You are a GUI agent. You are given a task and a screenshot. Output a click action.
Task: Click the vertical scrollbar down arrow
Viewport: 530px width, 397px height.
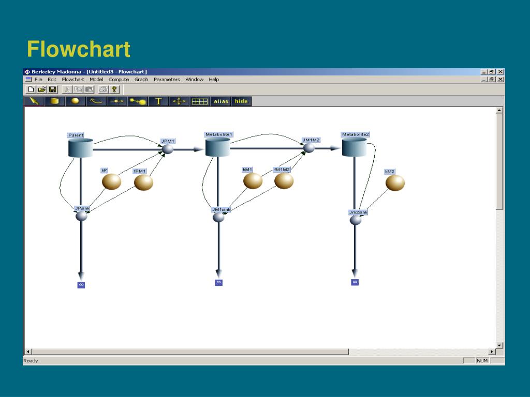(499, 345)
